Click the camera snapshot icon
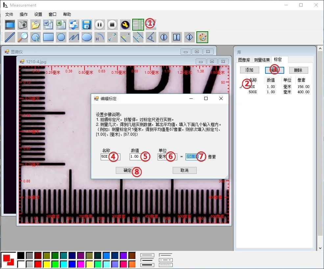 pyautogui.click(x=22, y=25)
